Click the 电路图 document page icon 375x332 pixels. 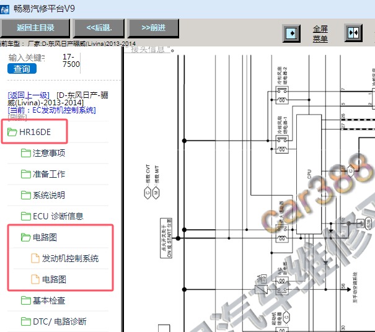click(x=35, y=279)
